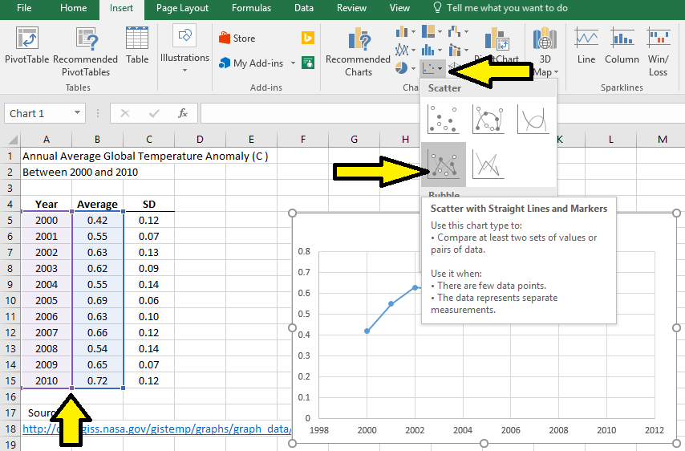Select Scatter with Straight Lines chart type

(x=488, y=164)
